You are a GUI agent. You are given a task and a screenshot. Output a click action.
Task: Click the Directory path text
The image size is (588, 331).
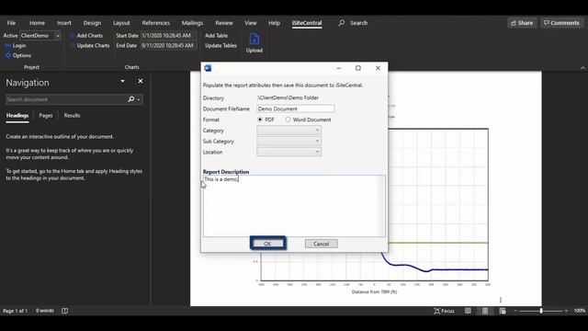pyautogui.click(x=288, y=98)
